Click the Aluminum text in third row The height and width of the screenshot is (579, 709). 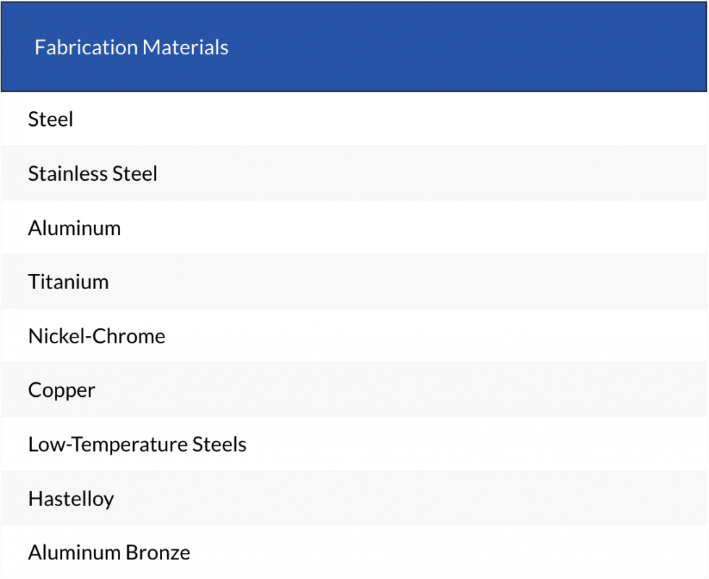click(75, 228)
